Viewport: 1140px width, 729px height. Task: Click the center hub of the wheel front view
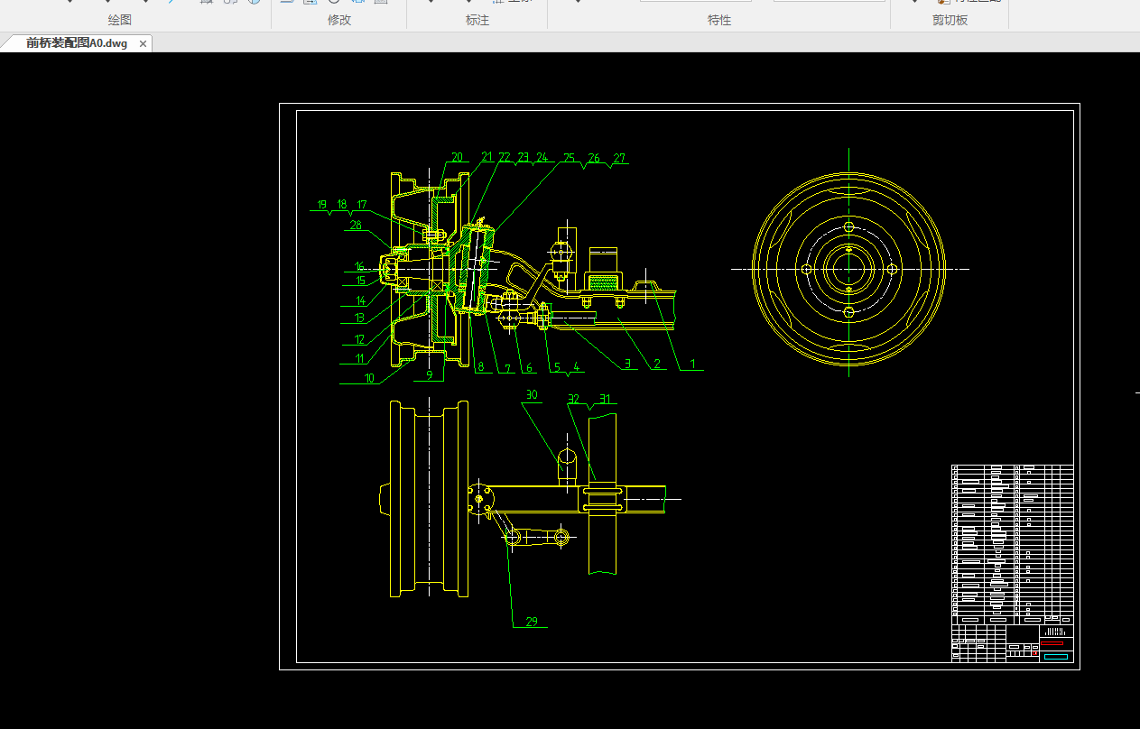[x=848, y=269]
